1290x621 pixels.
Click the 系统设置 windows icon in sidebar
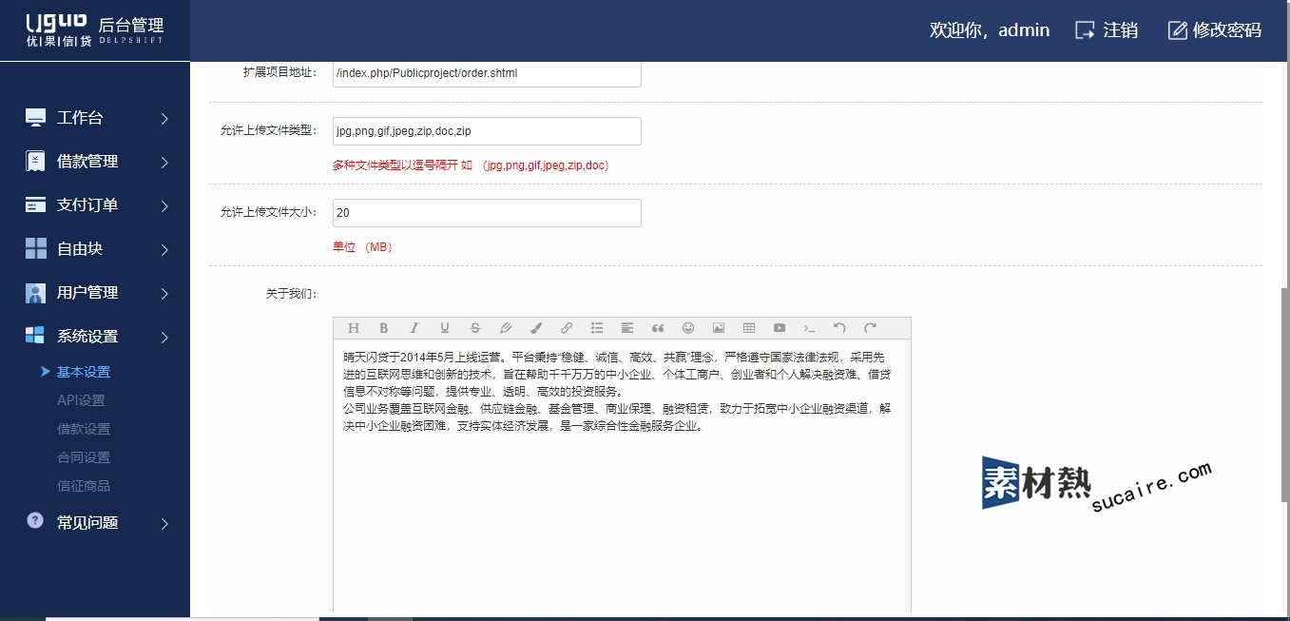point(35,335)
